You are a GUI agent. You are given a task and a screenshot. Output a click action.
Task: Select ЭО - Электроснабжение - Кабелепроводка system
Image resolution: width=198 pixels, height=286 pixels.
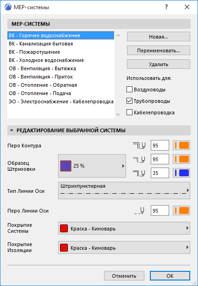click(x=61, y=101)
